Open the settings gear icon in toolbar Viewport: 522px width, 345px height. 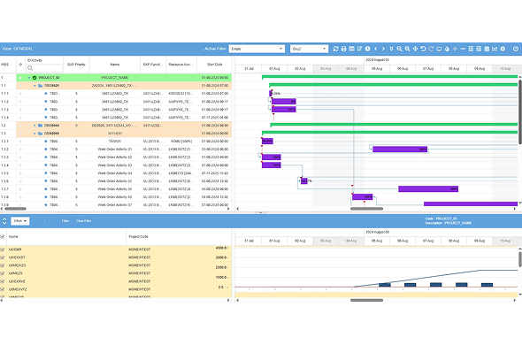coord(503,49)
